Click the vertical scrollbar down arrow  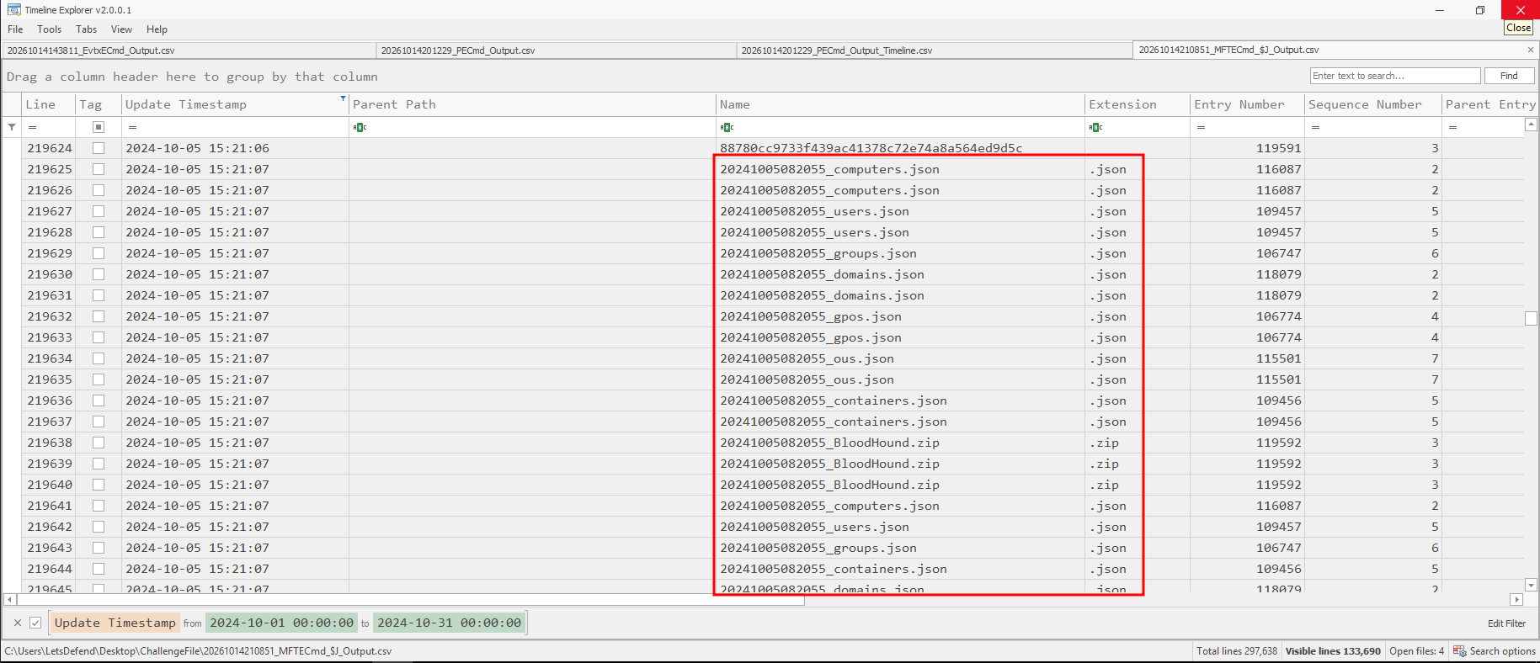tap(1532, 585)
